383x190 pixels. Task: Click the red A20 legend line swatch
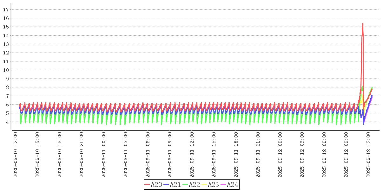147,185
